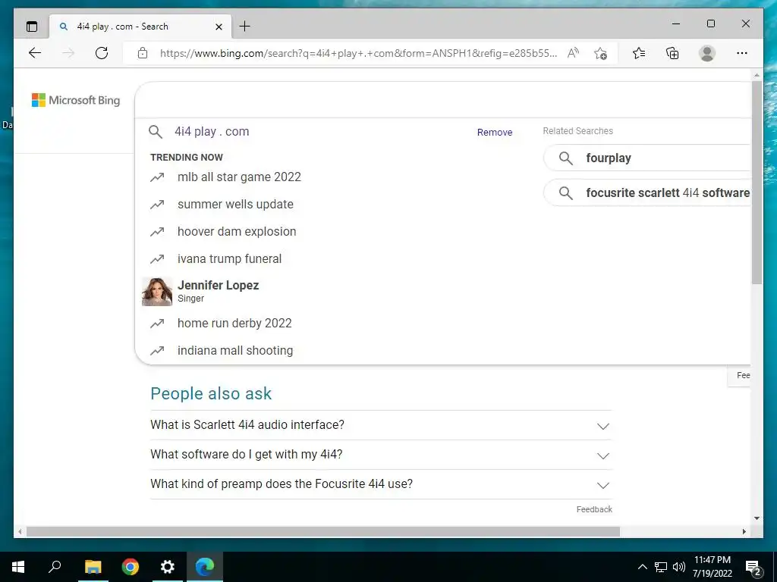Screen dimensions: 777x582
Task: Refresh the current page
Action: [102, 53]
